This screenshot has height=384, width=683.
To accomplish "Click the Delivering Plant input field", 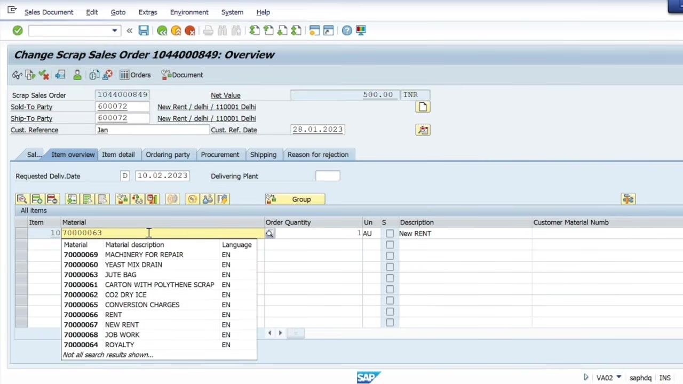I will 328,176.
